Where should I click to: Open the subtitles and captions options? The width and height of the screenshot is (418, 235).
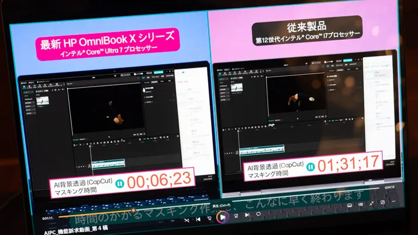[x=349, y=205]
